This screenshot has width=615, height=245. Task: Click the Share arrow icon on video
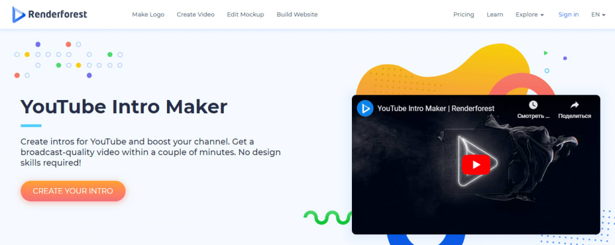[x=575, y=105]
